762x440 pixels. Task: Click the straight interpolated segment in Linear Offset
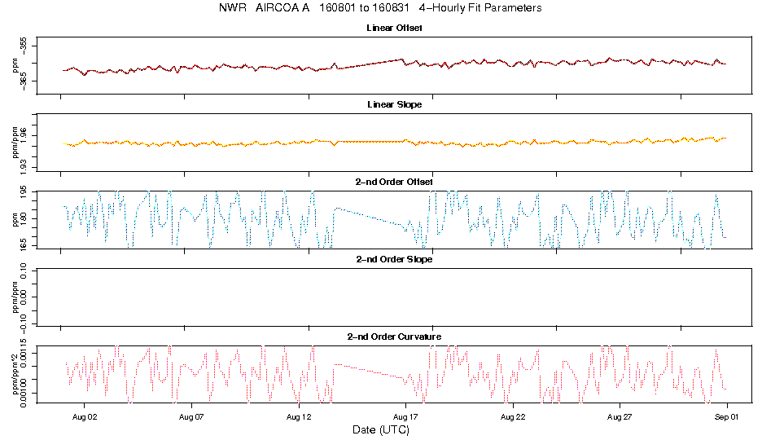[370, 64]
